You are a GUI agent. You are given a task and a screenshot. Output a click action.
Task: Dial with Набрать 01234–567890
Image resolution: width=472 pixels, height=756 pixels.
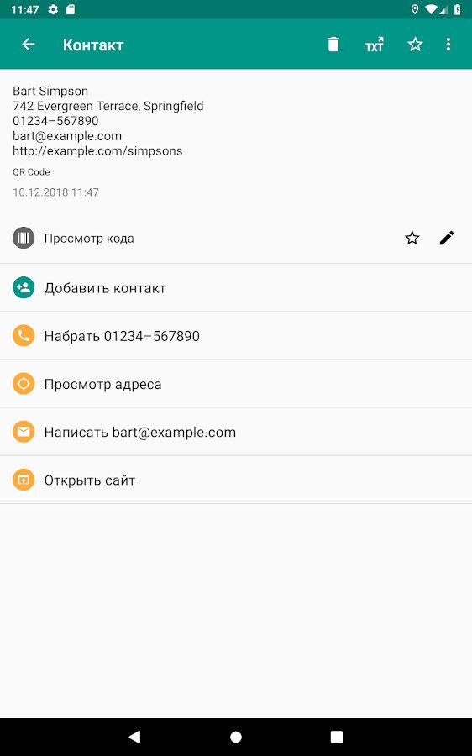pyautogui.click(x=236, y=335)
